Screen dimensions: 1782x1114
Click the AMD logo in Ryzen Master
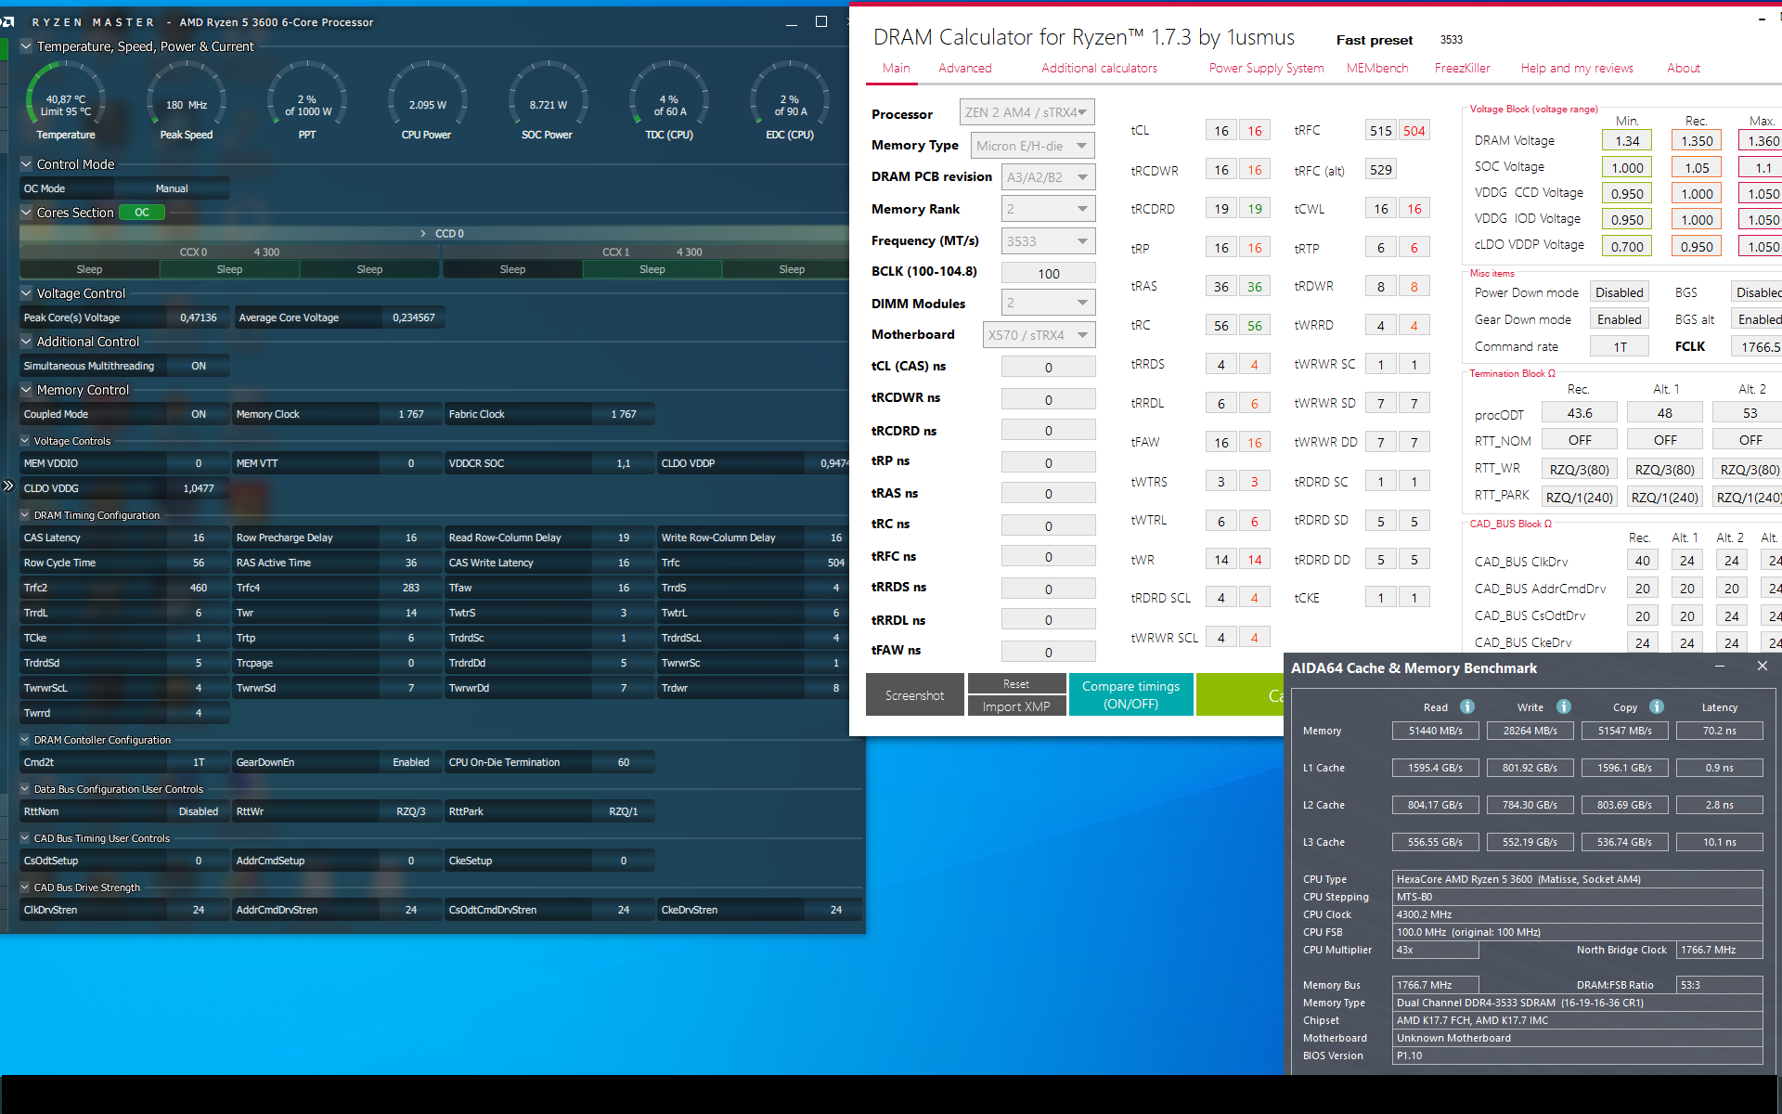pos(7,21)
